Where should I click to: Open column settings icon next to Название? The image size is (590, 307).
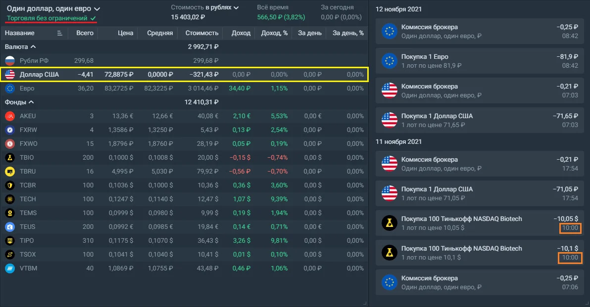pos(59,33)
